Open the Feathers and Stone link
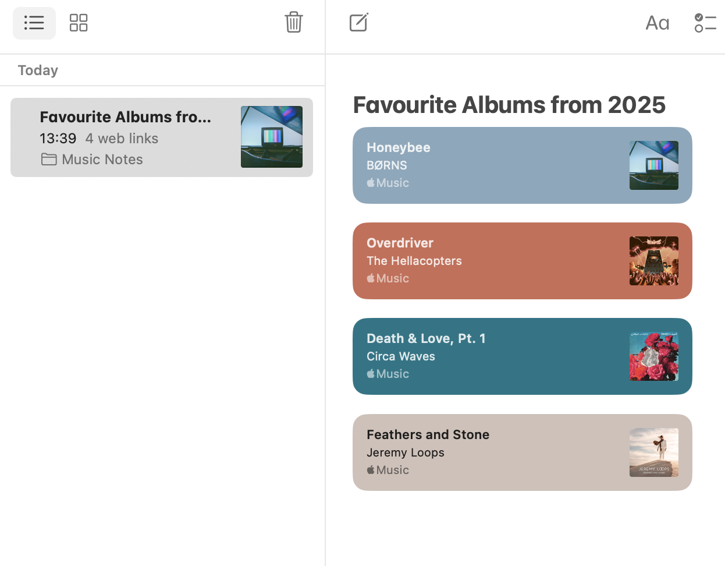 pyautogui.click(x=523, y=452)
